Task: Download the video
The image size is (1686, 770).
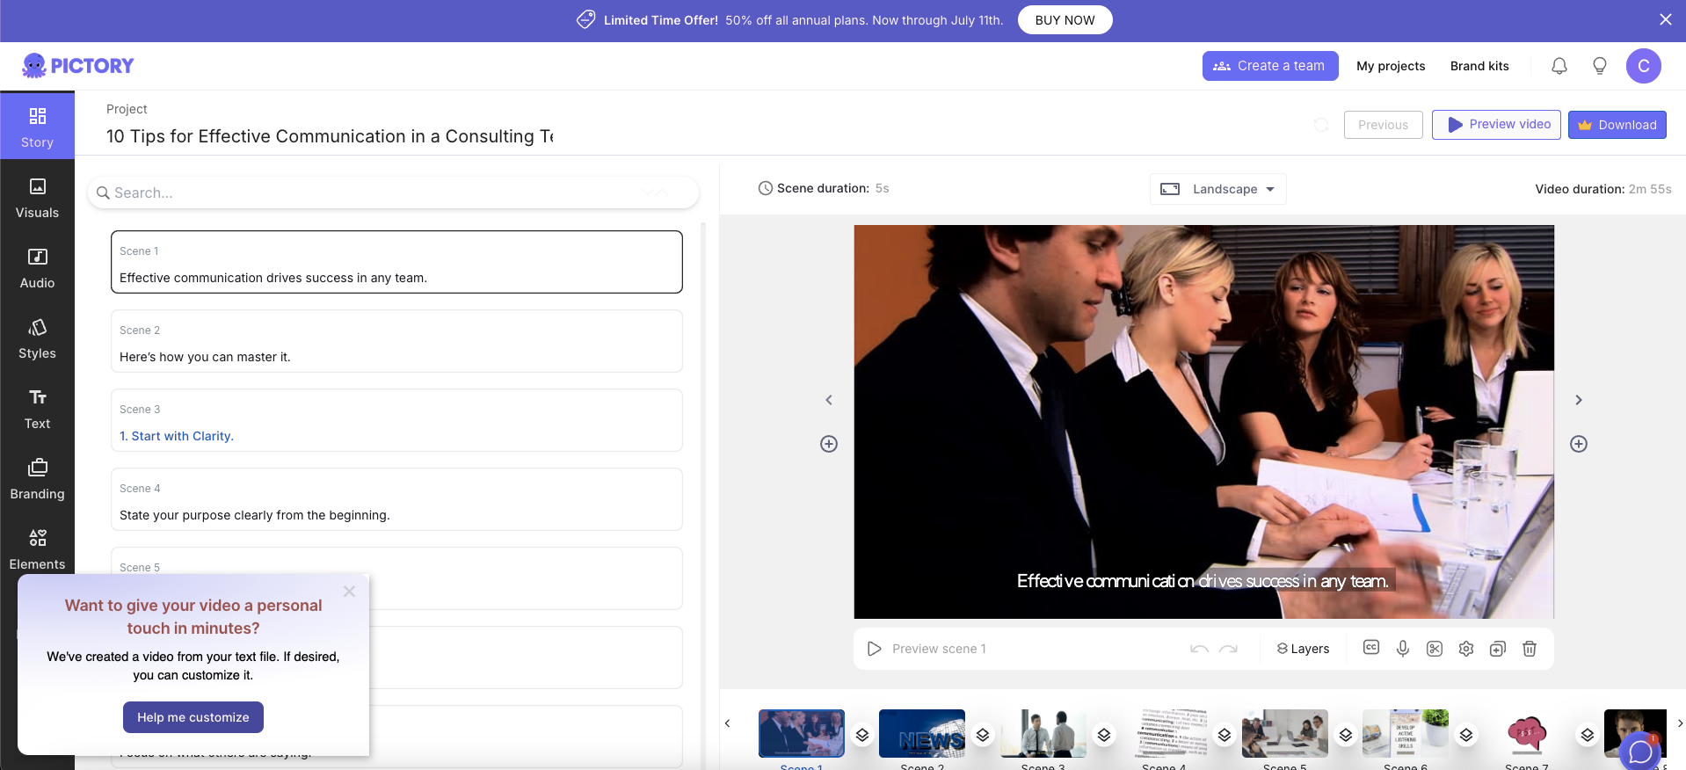Action: tap(1617, 125)
